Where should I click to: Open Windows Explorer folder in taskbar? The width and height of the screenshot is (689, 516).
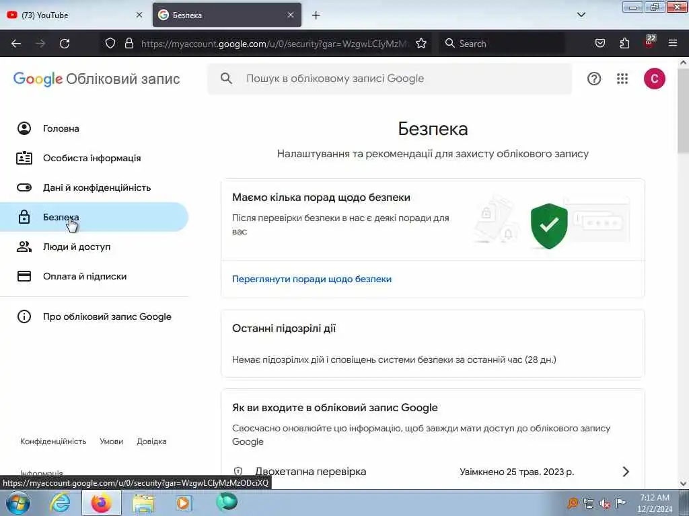click(x=143, y=503)
